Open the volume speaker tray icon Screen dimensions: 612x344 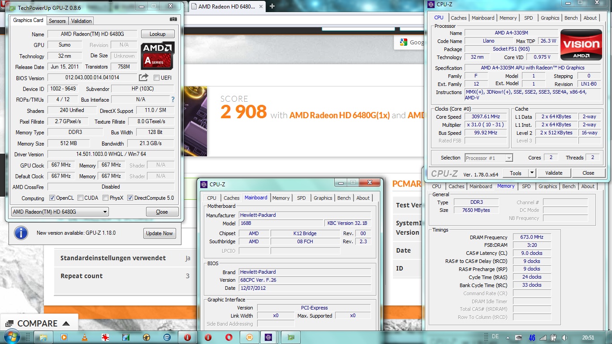(x=565, y=337)
